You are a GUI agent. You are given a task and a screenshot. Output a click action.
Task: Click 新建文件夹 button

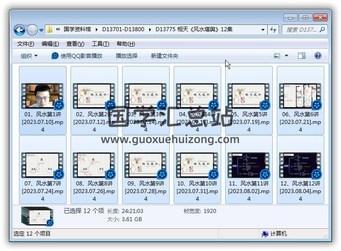coord(165,56)
